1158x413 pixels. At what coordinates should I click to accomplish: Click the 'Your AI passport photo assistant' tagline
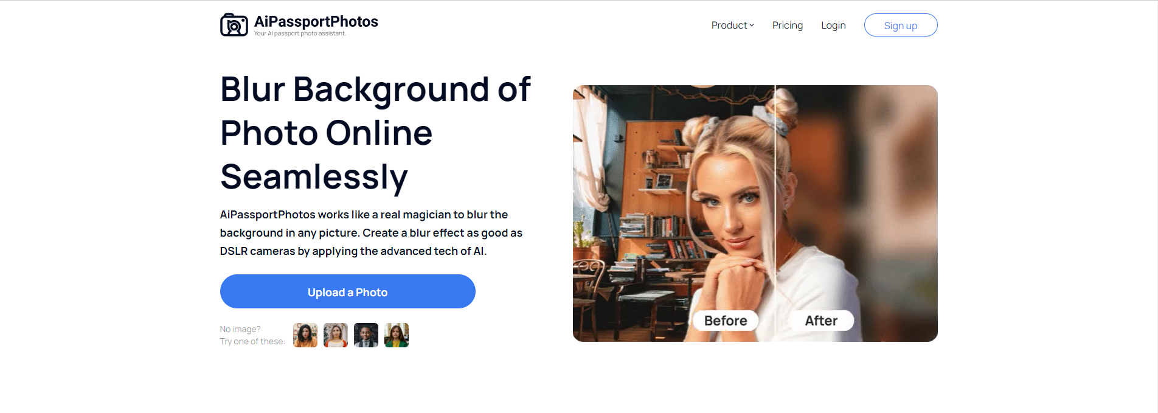point(300,34)
